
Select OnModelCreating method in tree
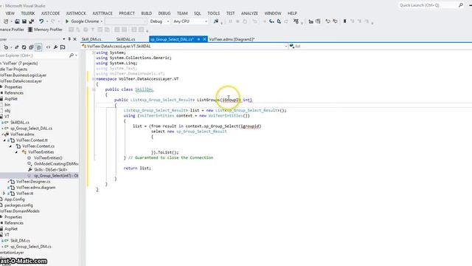point(56,164)
